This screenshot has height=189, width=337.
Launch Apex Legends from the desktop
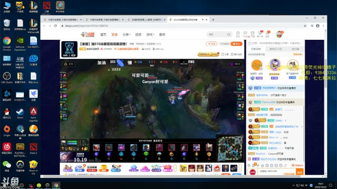(33, 114)
